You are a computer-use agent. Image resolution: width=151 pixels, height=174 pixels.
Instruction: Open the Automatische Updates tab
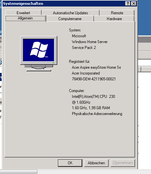(x=70, y=13)
